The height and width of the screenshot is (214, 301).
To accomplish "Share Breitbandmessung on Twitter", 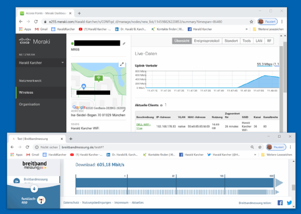I will click(289, 203).
